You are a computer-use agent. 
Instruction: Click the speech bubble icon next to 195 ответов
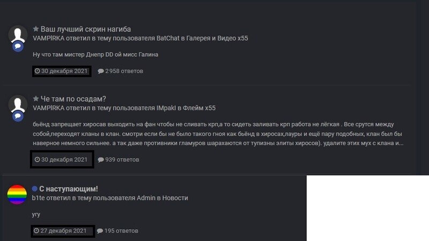point(100,231)
